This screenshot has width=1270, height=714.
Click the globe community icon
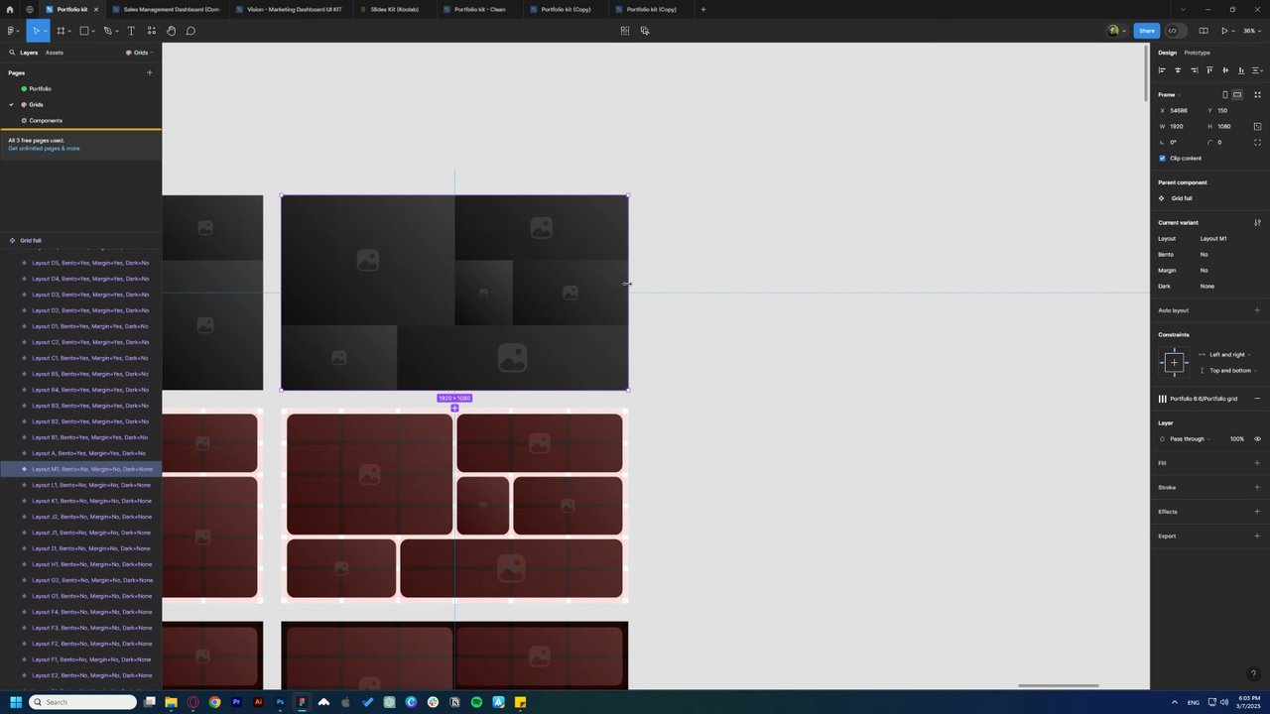[30, 9]
